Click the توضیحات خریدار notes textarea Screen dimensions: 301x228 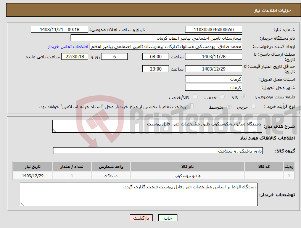point(138,194)
